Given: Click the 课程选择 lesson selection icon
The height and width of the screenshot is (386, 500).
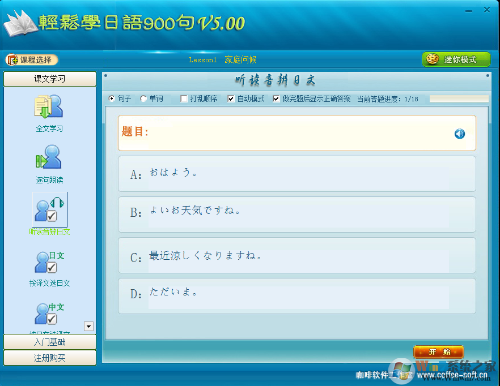Looking at the screenshot, I should point(11,59).
